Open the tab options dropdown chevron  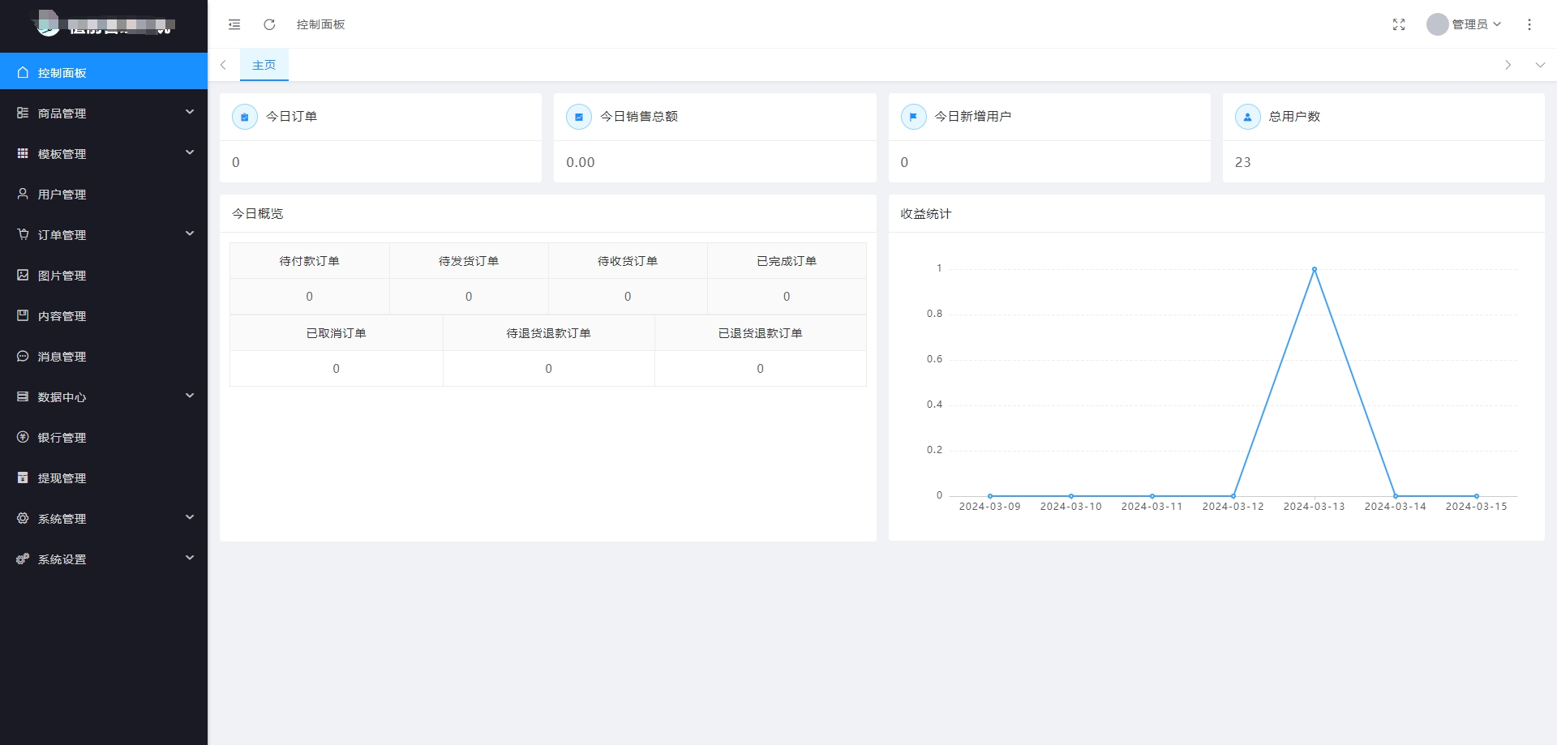pos(1540,65)
